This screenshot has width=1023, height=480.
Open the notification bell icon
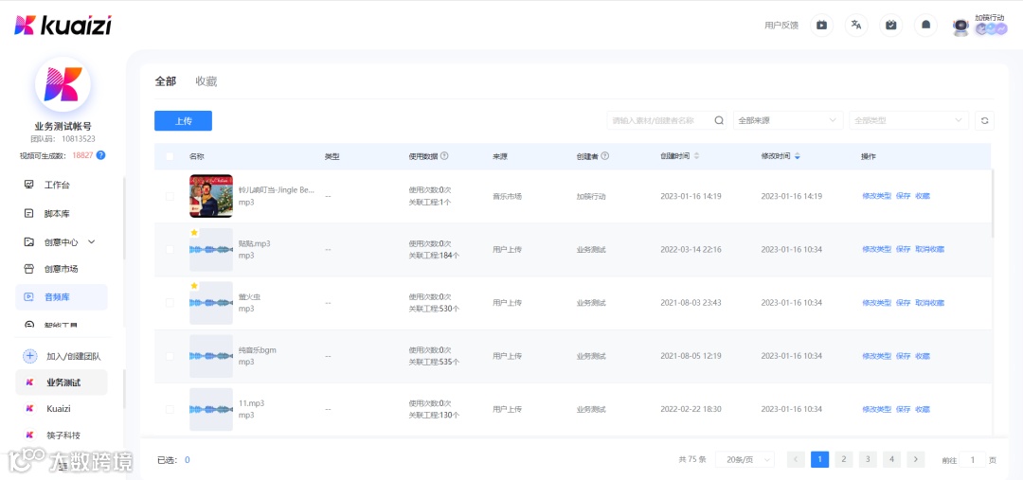[925, 26]
